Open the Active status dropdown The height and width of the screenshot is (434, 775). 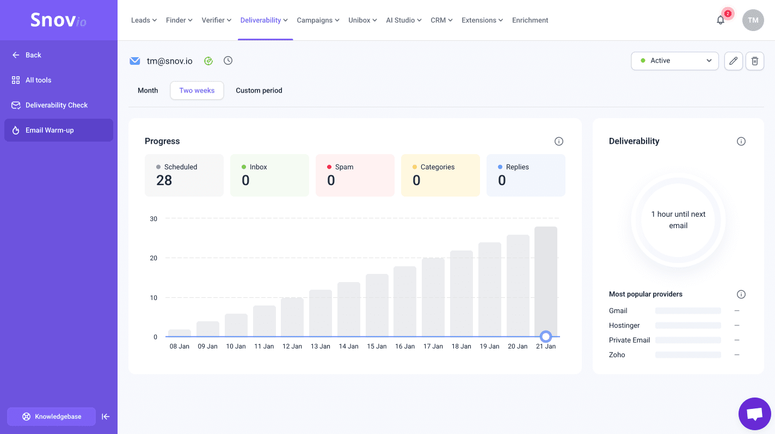pyautogui.click(x=674, y=61)
